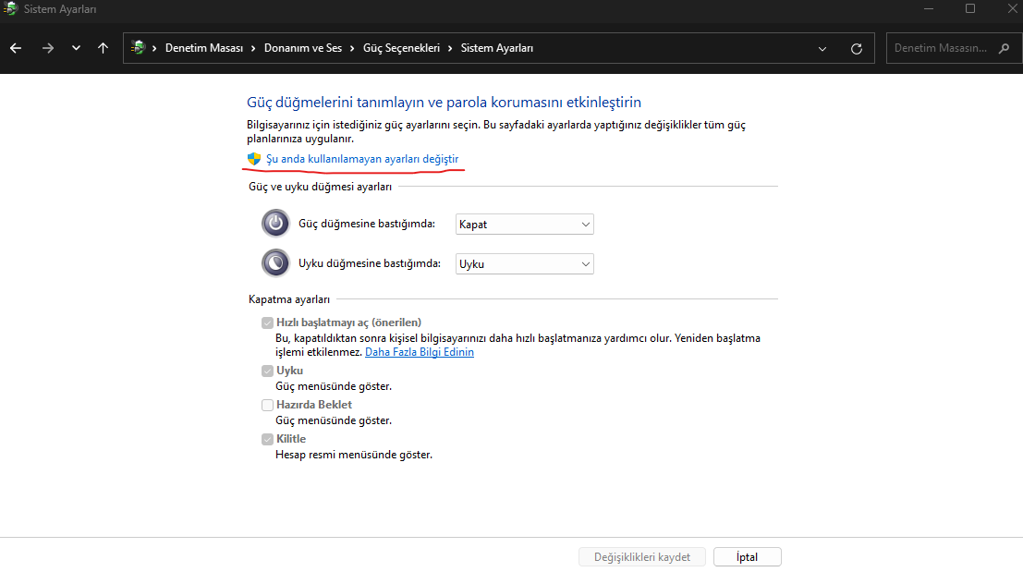Image resolution: width=1023 pixels, height=572 pixels.
Task: Click the sleep button moon icon
Action: (275, 263)
